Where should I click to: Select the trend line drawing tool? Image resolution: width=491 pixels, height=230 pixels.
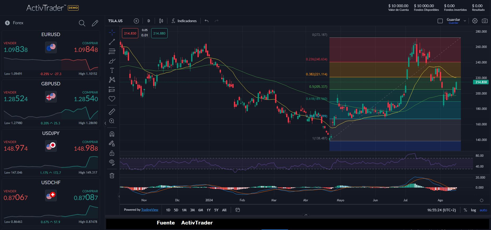(112, 42)
